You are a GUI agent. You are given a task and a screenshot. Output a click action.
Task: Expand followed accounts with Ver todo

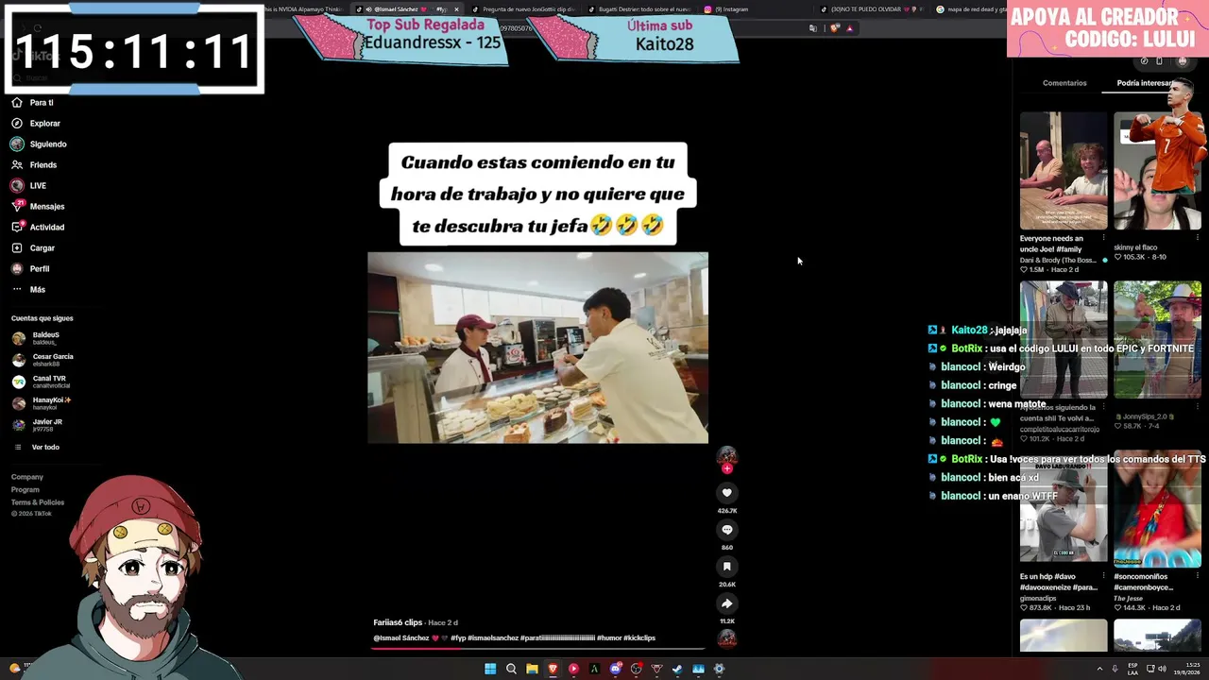[38, 447]
